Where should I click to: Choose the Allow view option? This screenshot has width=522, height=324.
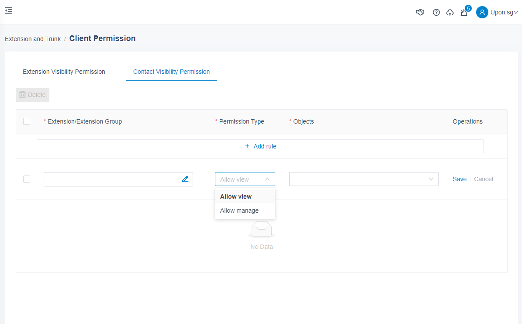[236, 196]
